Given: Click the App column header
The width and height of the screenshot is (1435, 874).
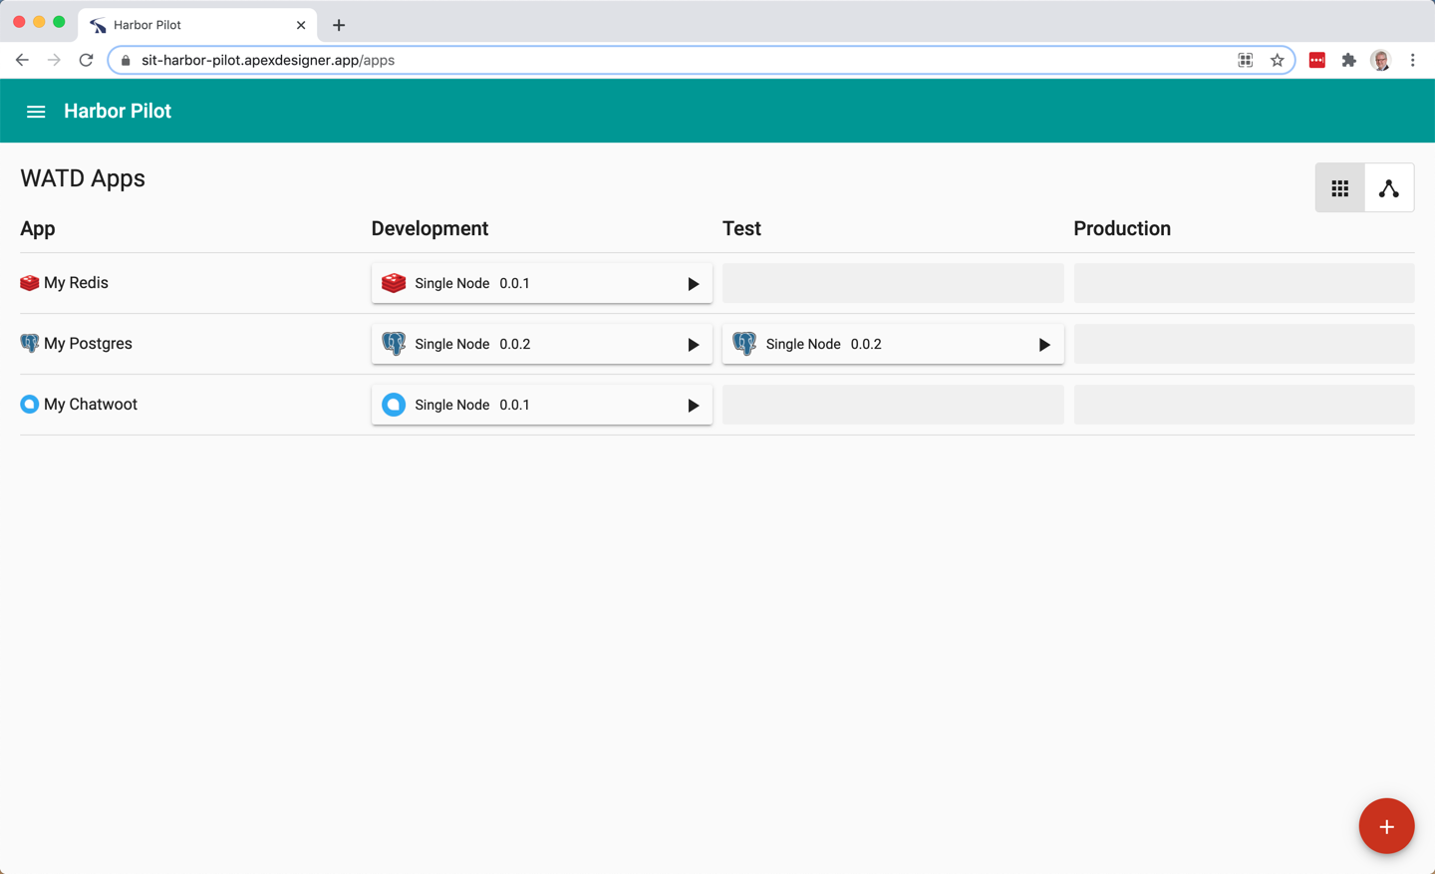Looking at the screenshot, I should click(x=38, y=229).
